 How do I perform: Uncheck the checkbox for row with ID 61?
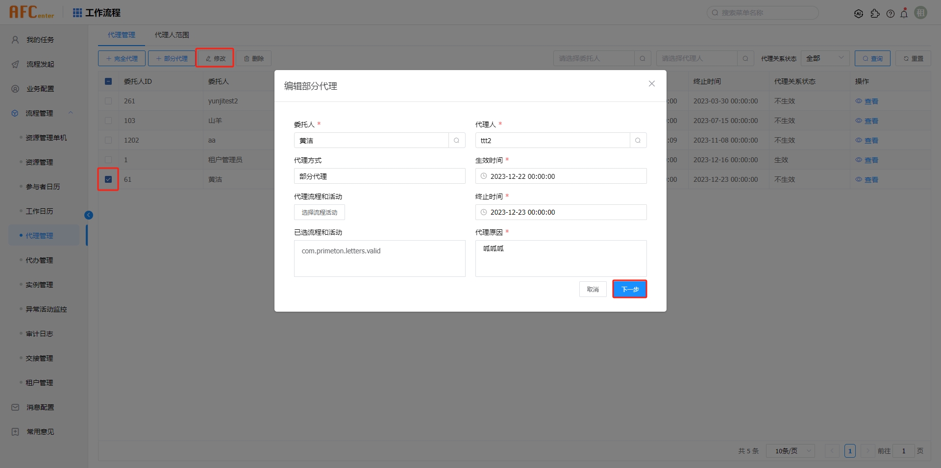[108, 179]
